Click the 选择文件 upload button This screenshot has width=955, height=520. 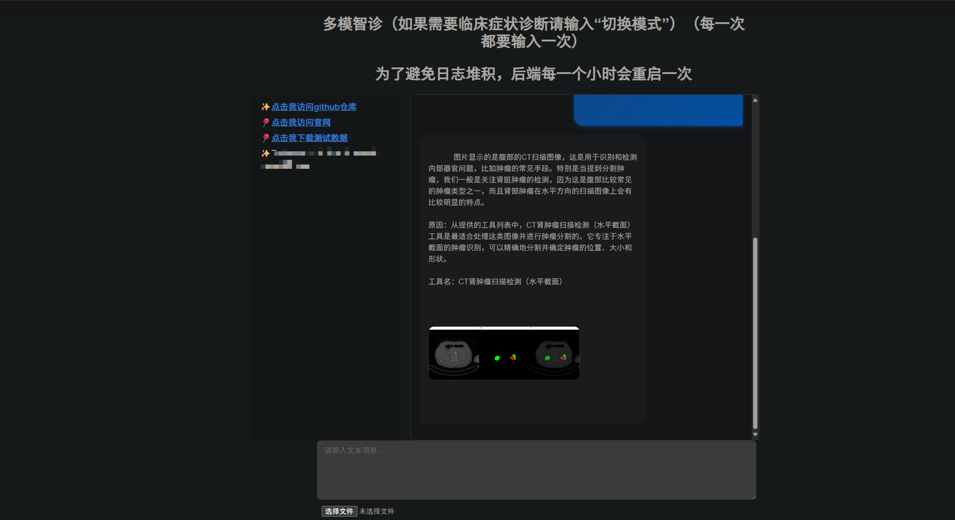pyautogui.click(x=339, y=511)
